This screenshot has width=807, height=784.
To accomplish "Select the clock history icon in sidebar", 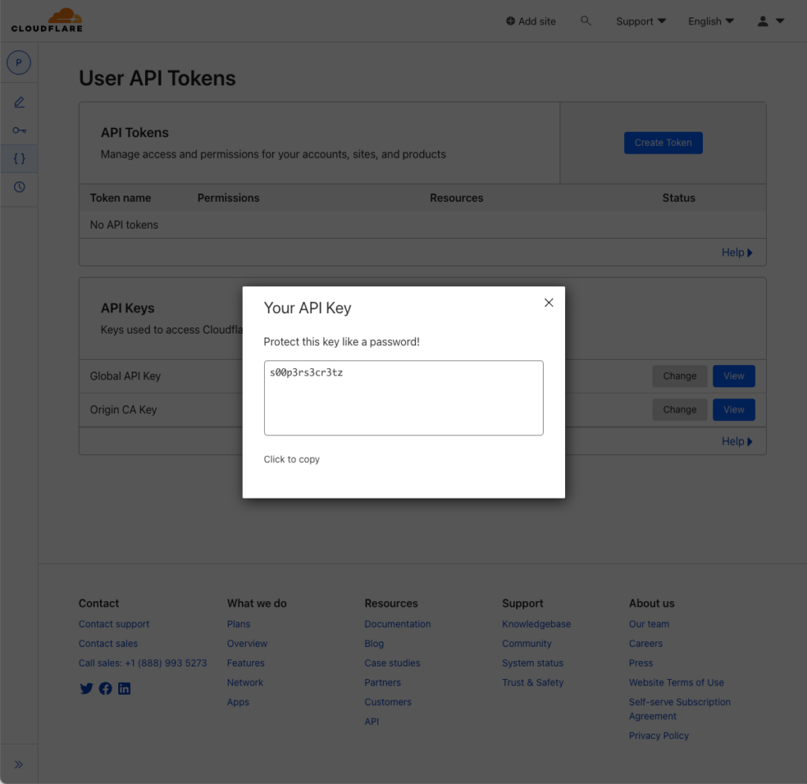I will [18, 189].
